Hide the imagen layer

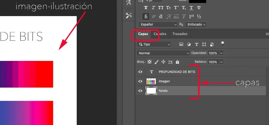click(140, 81)
